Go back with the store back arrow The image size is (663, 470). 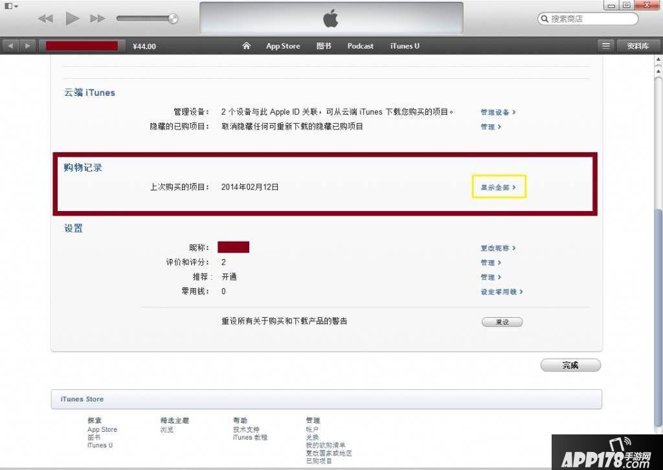coord(10,46)
